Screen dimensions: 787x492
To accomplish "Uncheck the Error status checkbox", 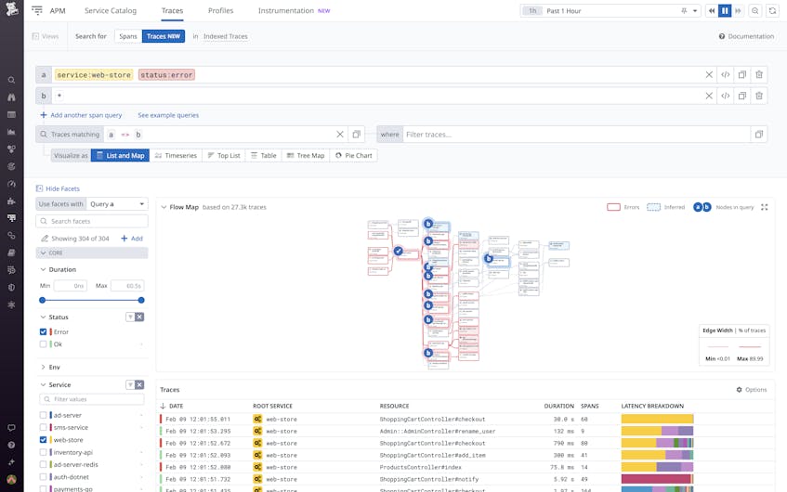I will click(44, 331).
